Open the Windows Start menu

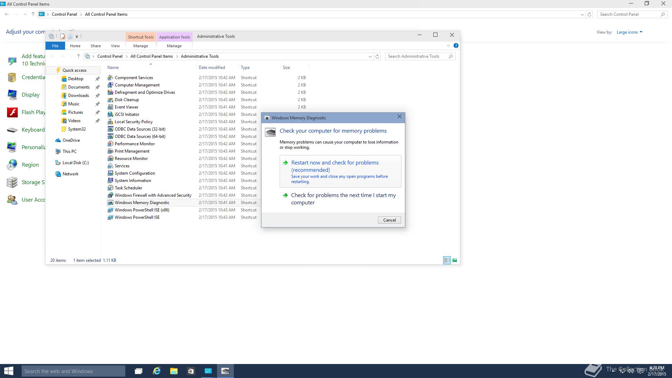click(x=8, y=371)
